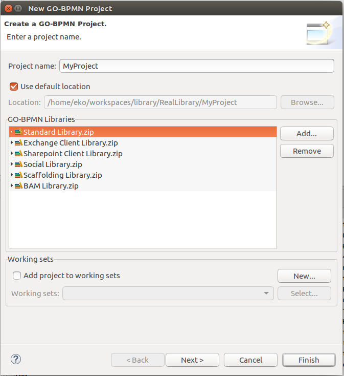Click the Project name text field
The width and height of the screenshot is (344, 376).
point(197,66)
